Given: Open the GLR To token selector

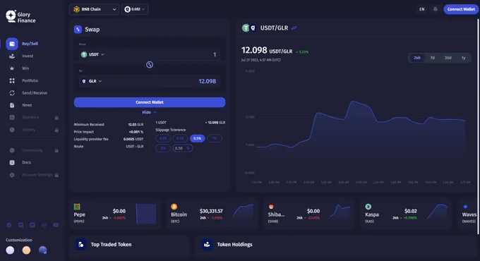Looking at the screenshot, I should 92,81.
